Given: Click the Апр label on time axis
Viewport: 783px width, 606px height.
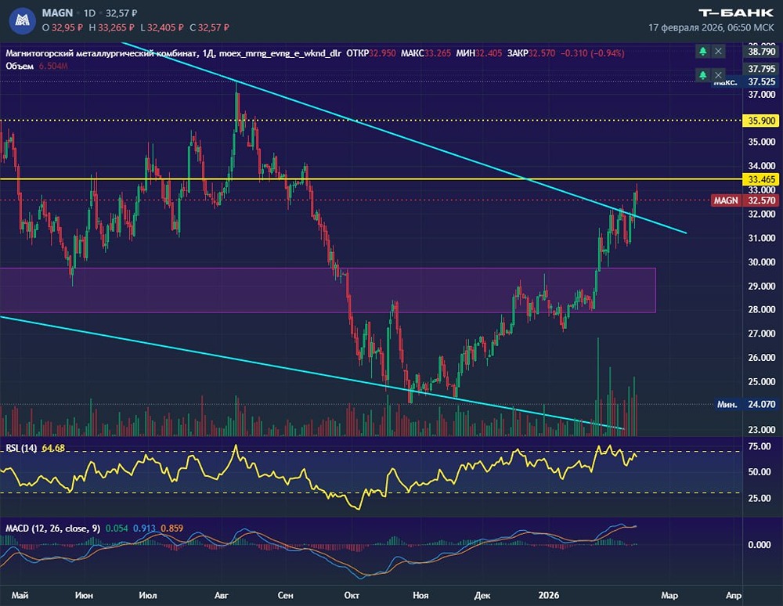Looking at the screenshot, I should [733, 595].
